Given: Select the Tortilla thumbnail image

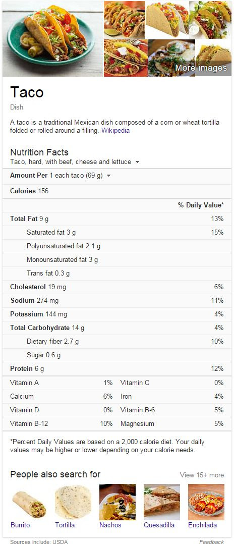Looking at the screenshot, I should click(x=73, y=503).
